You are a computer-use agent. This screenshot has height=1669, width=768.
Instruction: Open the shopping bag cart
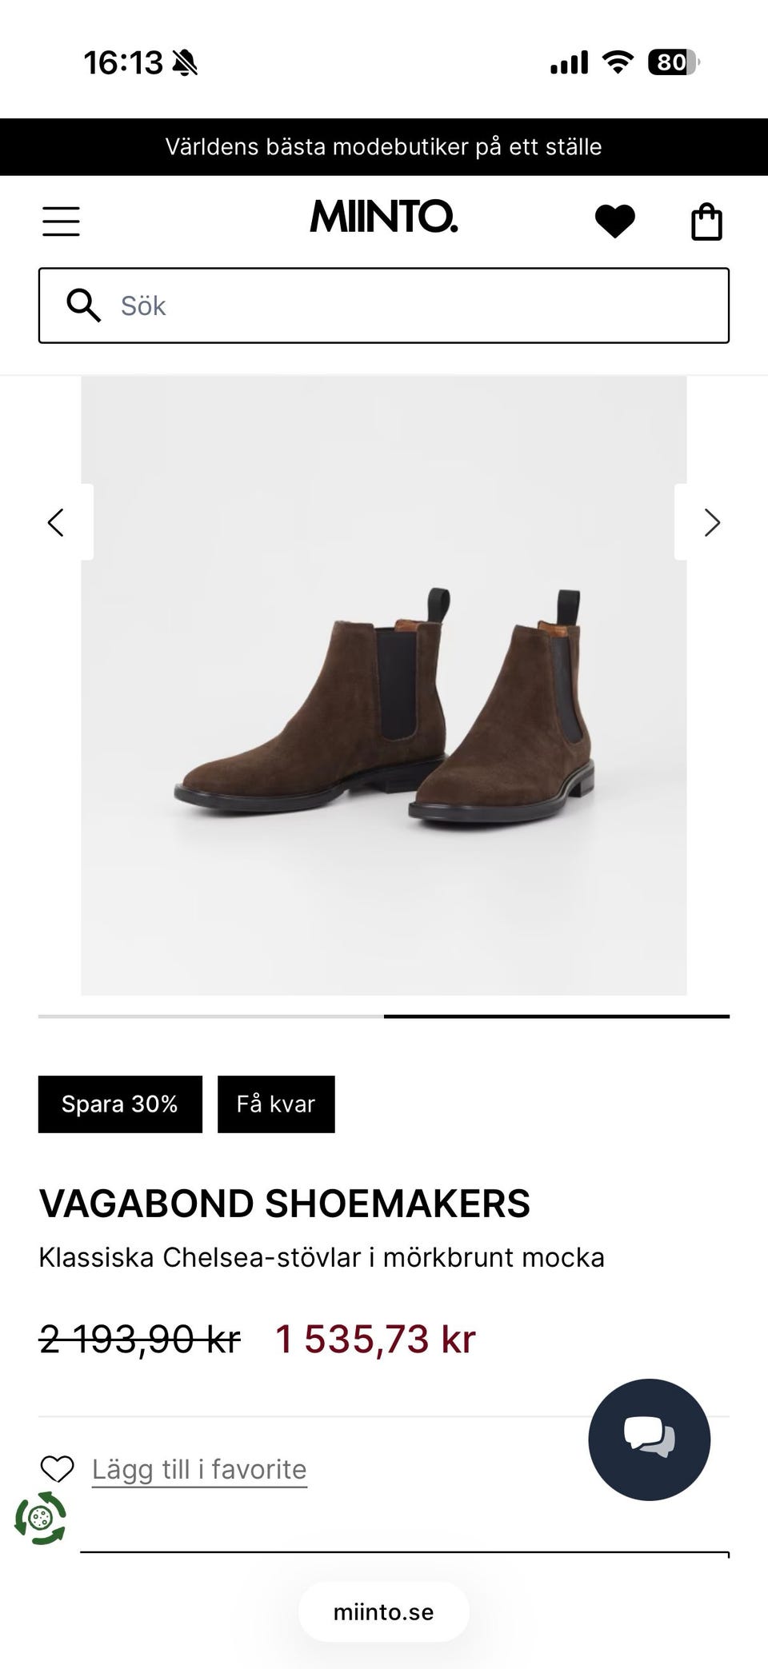[x=706, y=222]
